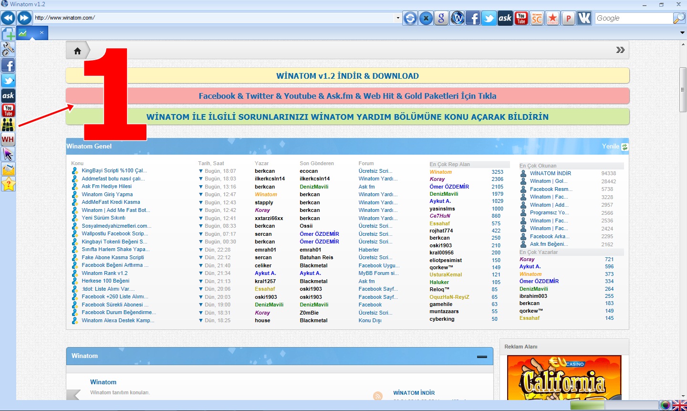Image resolution: width=687 pixels, height=411 pixels.
Task: Select the Ask tool in left sidebar
Action: click(8, 95)
